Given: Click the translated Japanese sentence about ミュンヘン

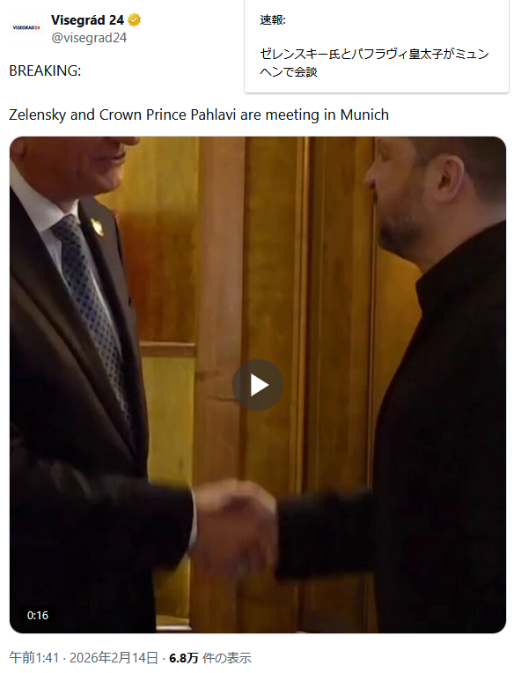Looking at the screenshot, I should click(x=374, y=63).
